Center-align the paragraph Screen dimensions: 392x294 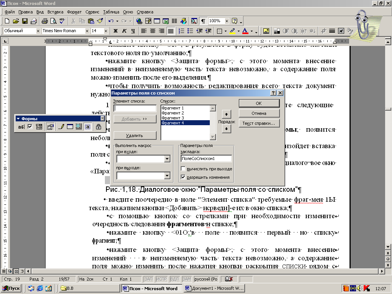(x=152, y=31)
